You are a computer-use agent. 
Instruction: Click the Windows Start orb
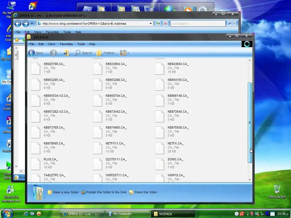[x=7, y=213]
